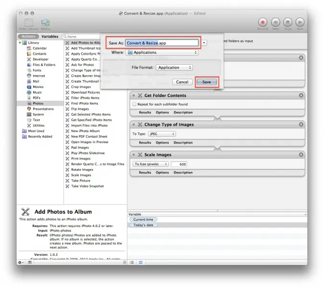Viewport: 324px width, 288px height.
Task: Show Results of Get Folder Contents
Action: 145,112
